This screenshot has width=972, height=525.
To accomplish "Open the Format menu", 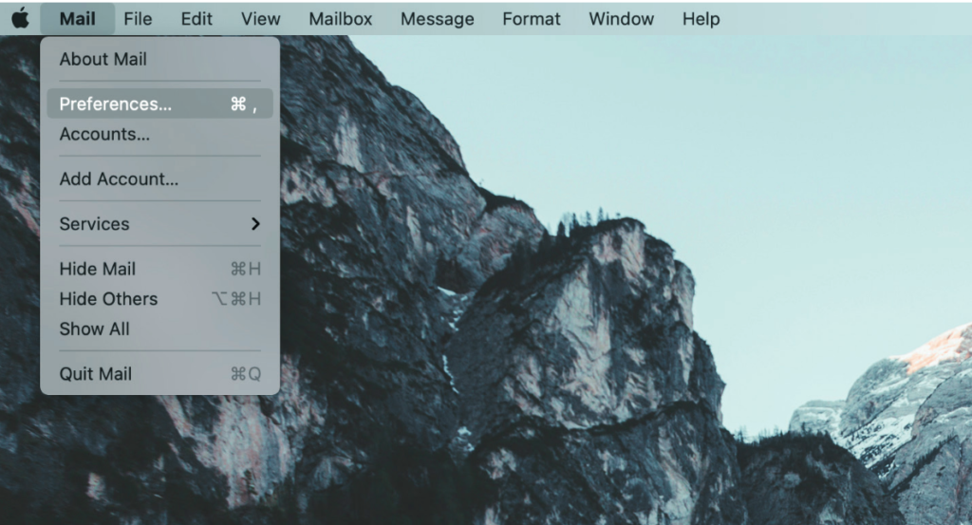I will point(532,19).
